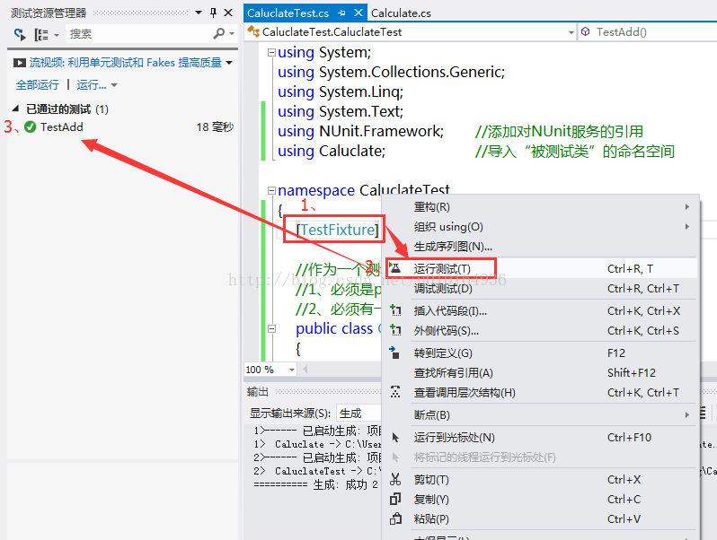Select 转到定义(G) menu entry

541,353
